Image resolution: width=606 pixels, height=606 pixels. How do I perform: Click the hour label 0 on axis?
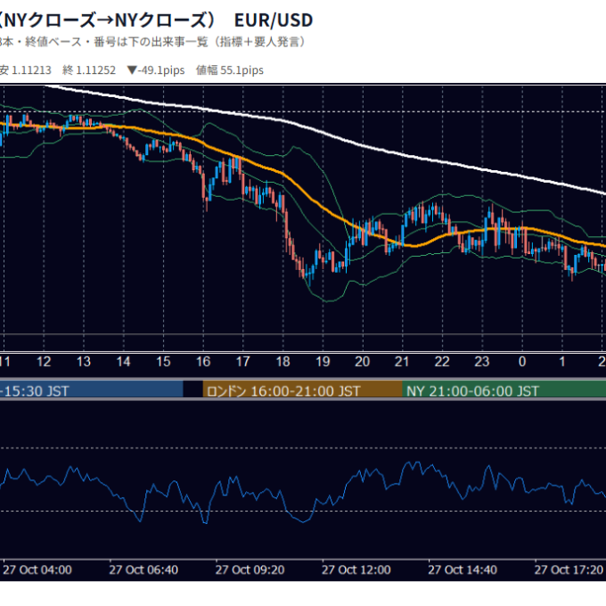click(522, 362)
